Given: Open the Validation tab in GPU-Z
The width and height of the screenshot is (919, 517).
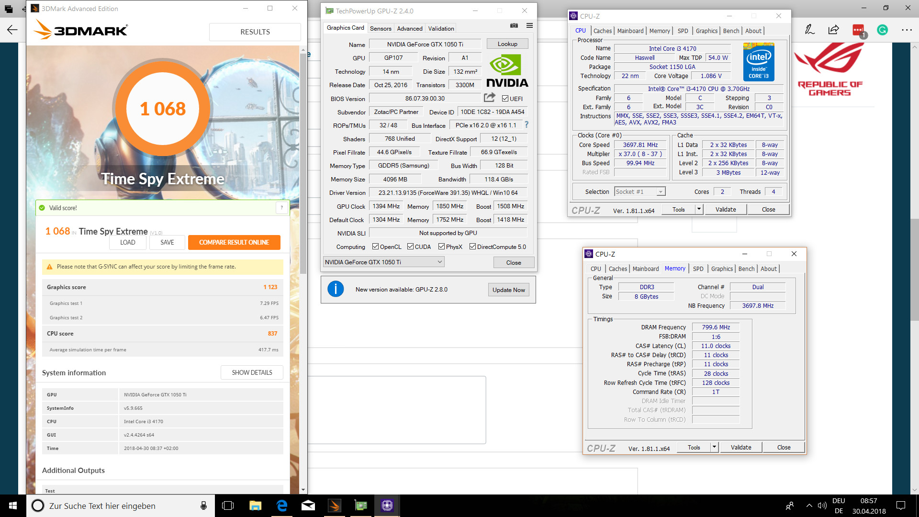Looking at the screenshot, I should click(x=441, y=28).
